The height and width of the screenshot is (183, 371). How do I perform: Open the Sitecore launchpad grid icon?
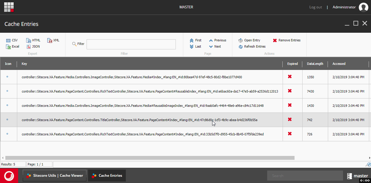click(x=9, y=7)
